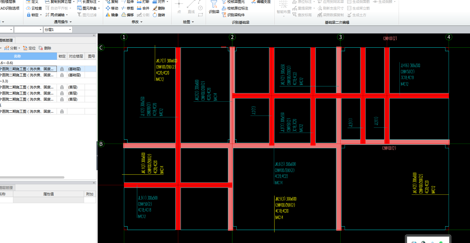Open the 两点辅轴 dropdown arrow

click(x=67, y=15)
